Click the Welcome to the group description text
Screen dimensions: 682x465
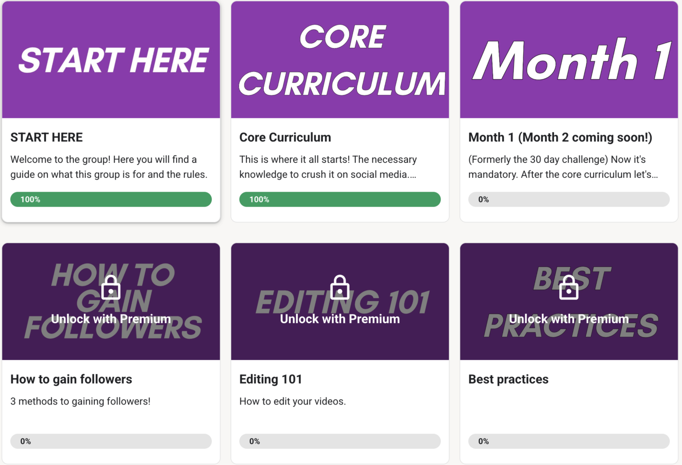(109, 167)
